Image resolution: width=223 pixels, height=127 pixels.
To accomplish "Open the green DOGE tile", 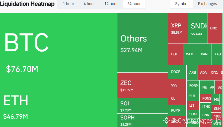I will pyautogui.click(x=177, y=72).
